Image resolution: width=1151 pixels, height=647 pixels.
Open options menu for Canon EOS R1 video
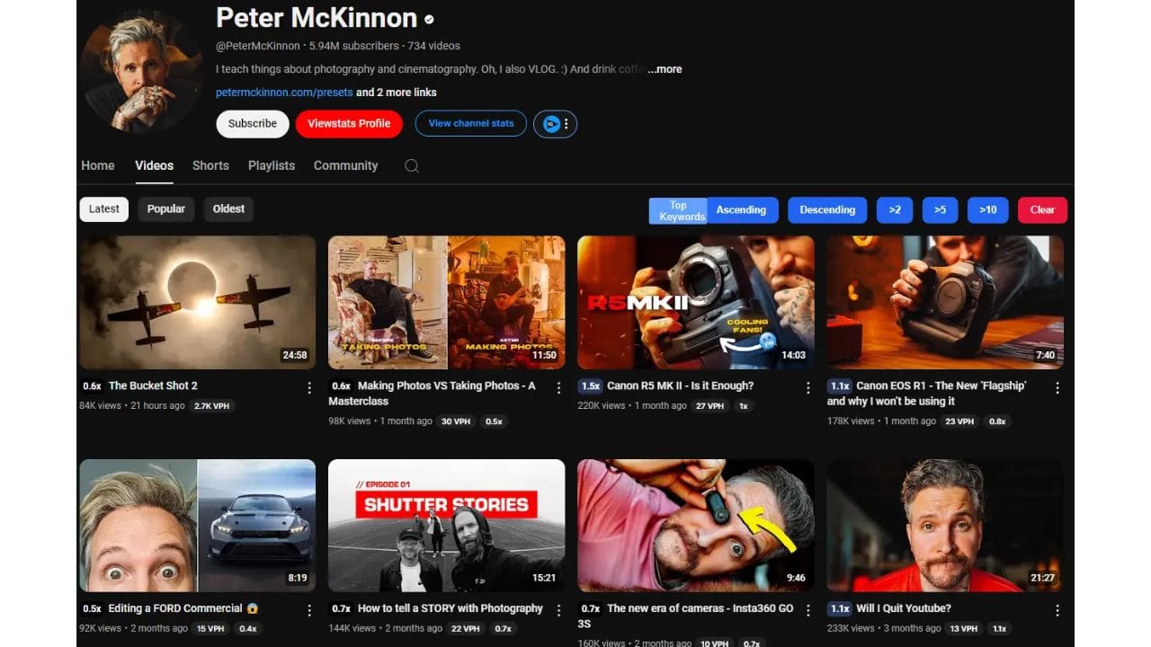pos(1057,388)
